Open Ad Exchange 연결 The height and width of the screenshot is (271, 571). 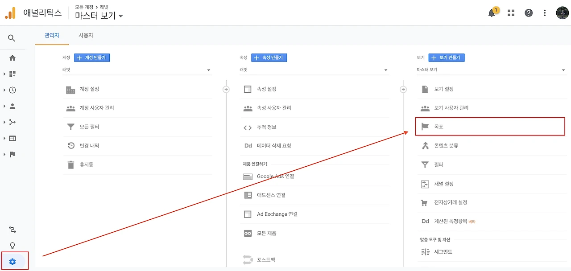pos(314,214)
